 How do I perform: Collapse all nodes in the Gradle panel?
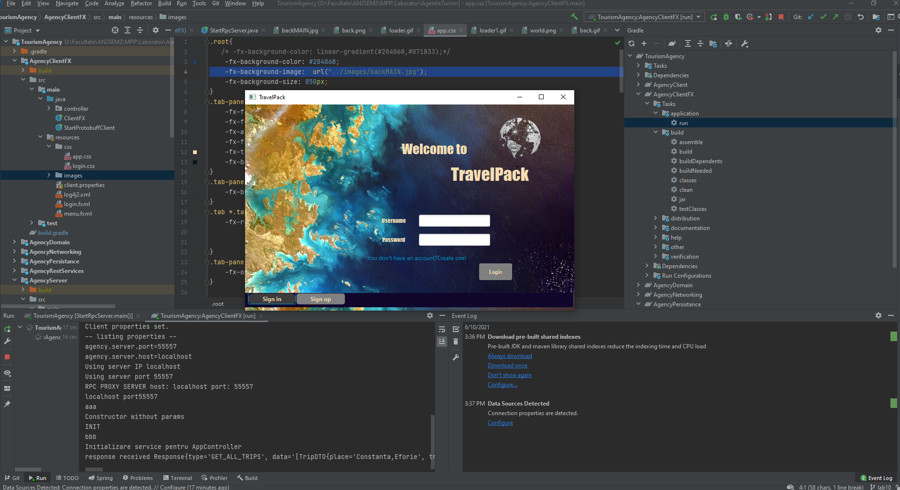[x=700, y=43]
